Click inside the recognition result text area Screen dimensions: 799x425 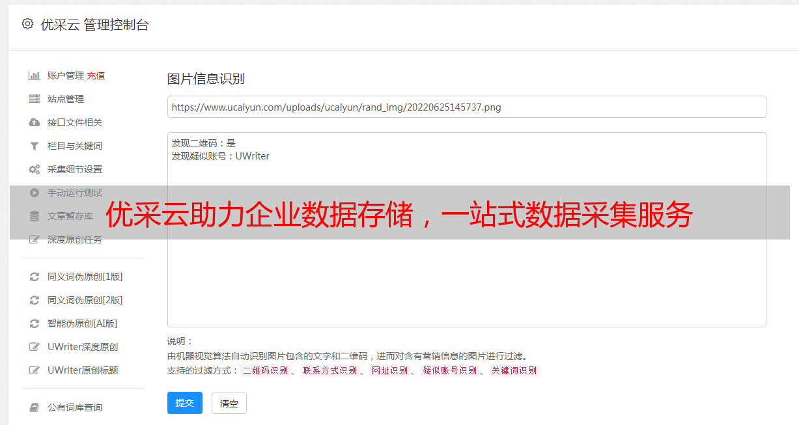466,229
